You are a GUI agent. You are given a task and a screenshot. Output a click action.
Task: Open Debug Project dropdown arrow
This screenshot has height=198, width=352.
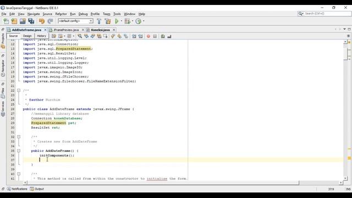point(133,21)
